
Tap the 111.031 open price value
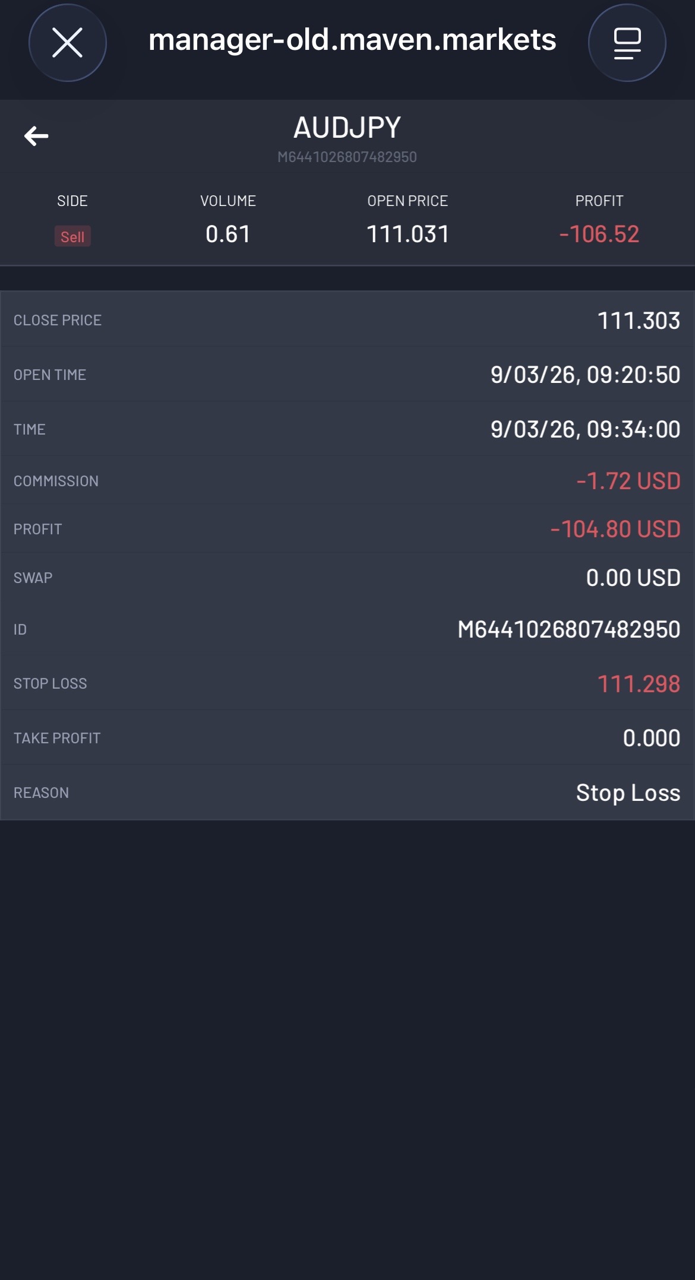pyautogui.click(x=407, y=234)
